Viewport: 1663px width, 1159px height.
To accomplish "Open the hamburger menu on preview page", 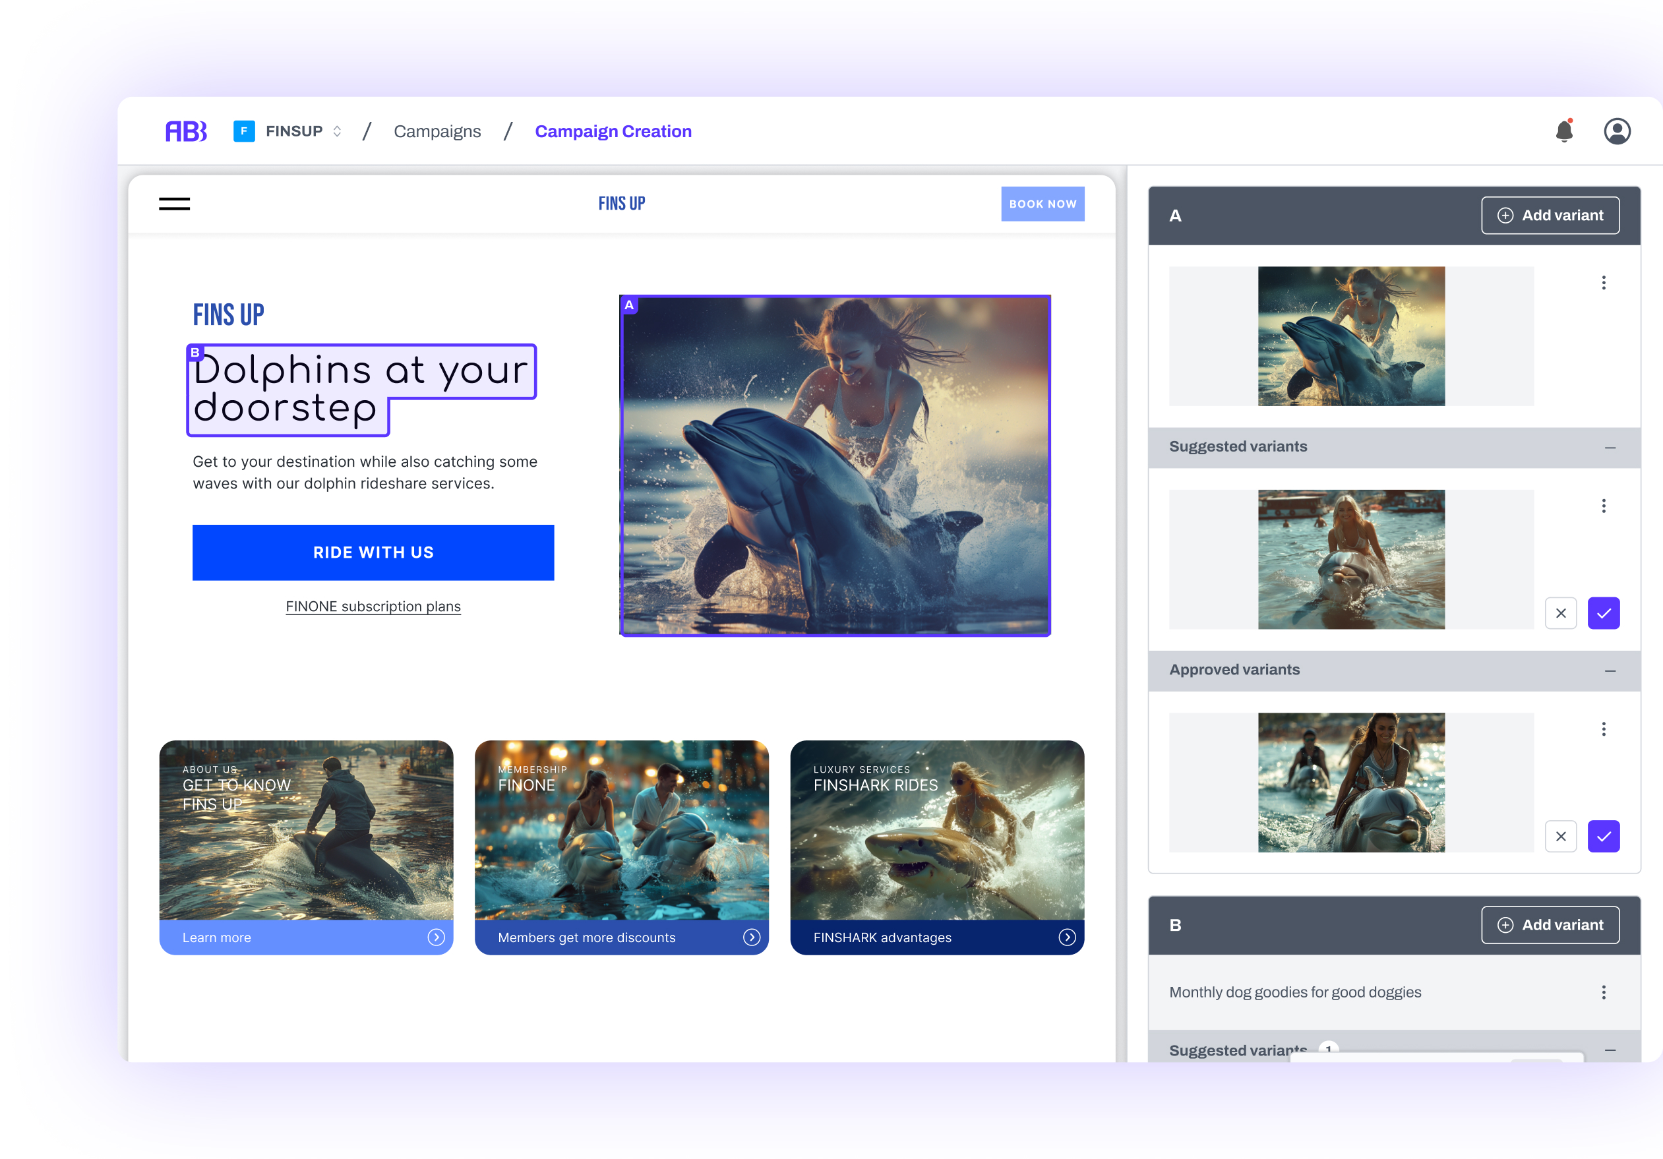I will (174, 204).
